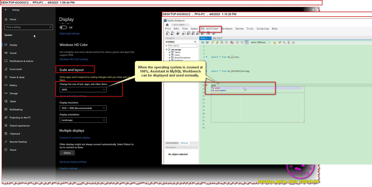Click the commit transaction check icon
The width and height of the screenshot is (372, 187).
click(237, 42)
